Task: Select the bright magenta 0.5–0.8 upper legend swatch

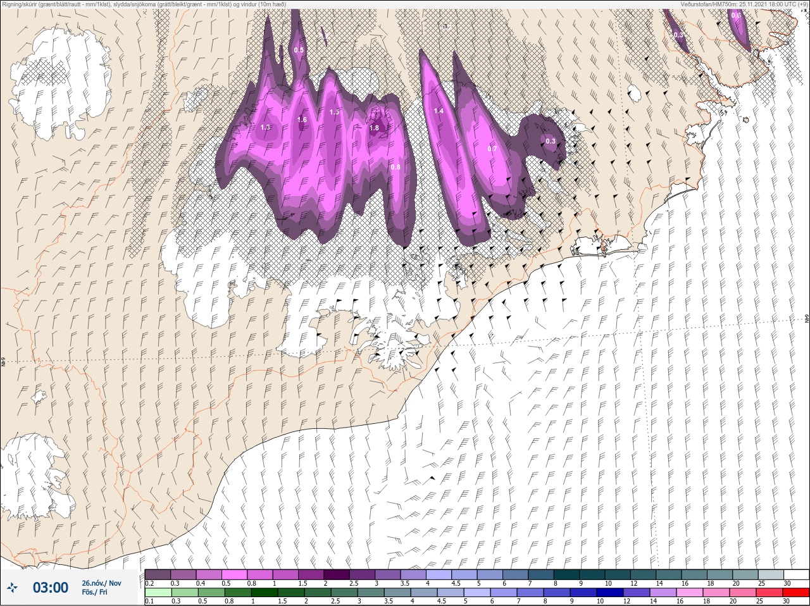Action: (x=235, y=574)
